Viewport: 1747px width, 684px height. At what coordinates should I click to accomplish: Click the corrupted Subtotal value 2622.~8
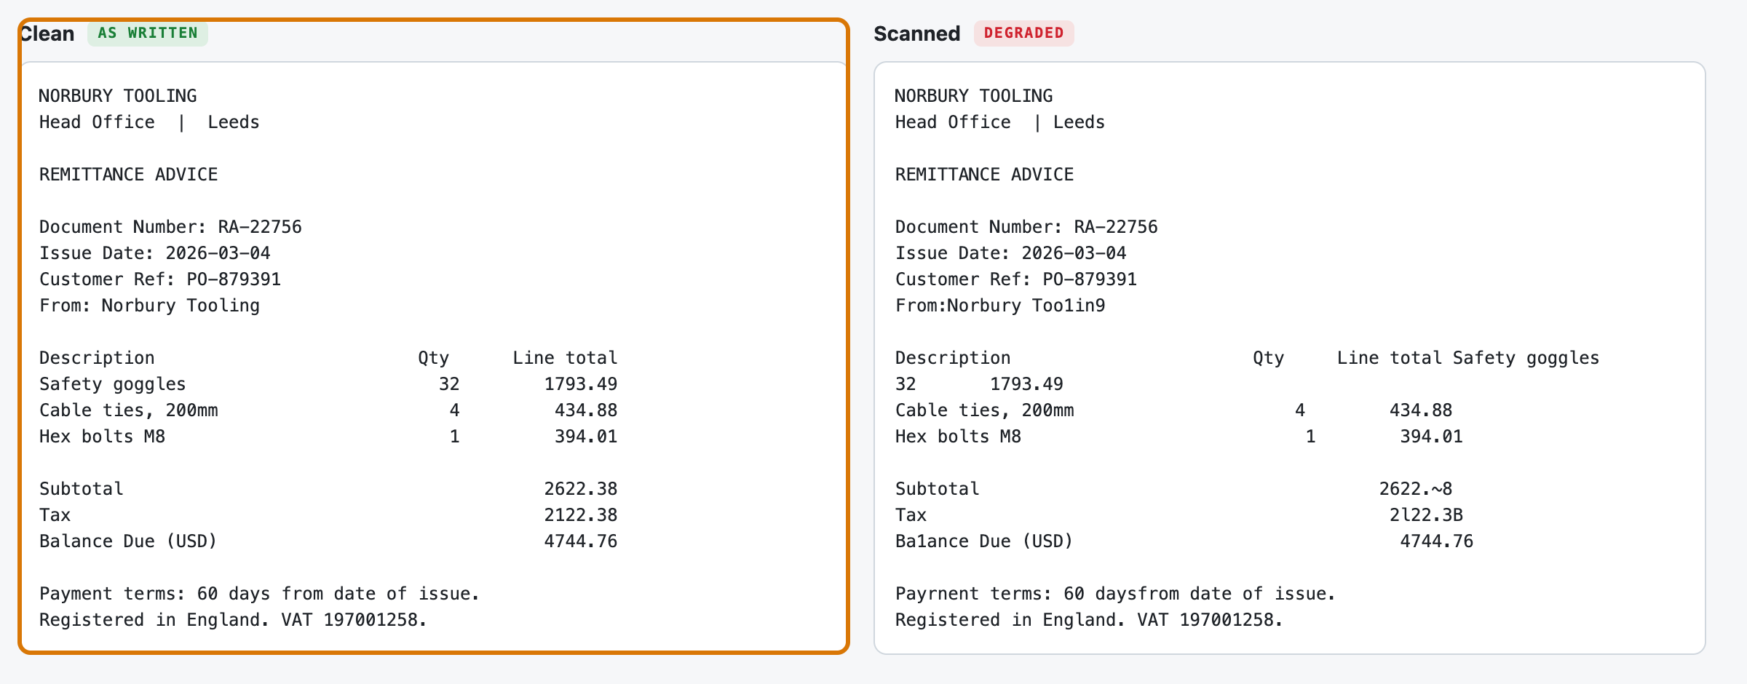coord(1416,489)
